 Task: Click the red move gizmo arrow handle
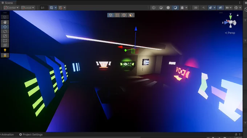(x=120, y=47)
